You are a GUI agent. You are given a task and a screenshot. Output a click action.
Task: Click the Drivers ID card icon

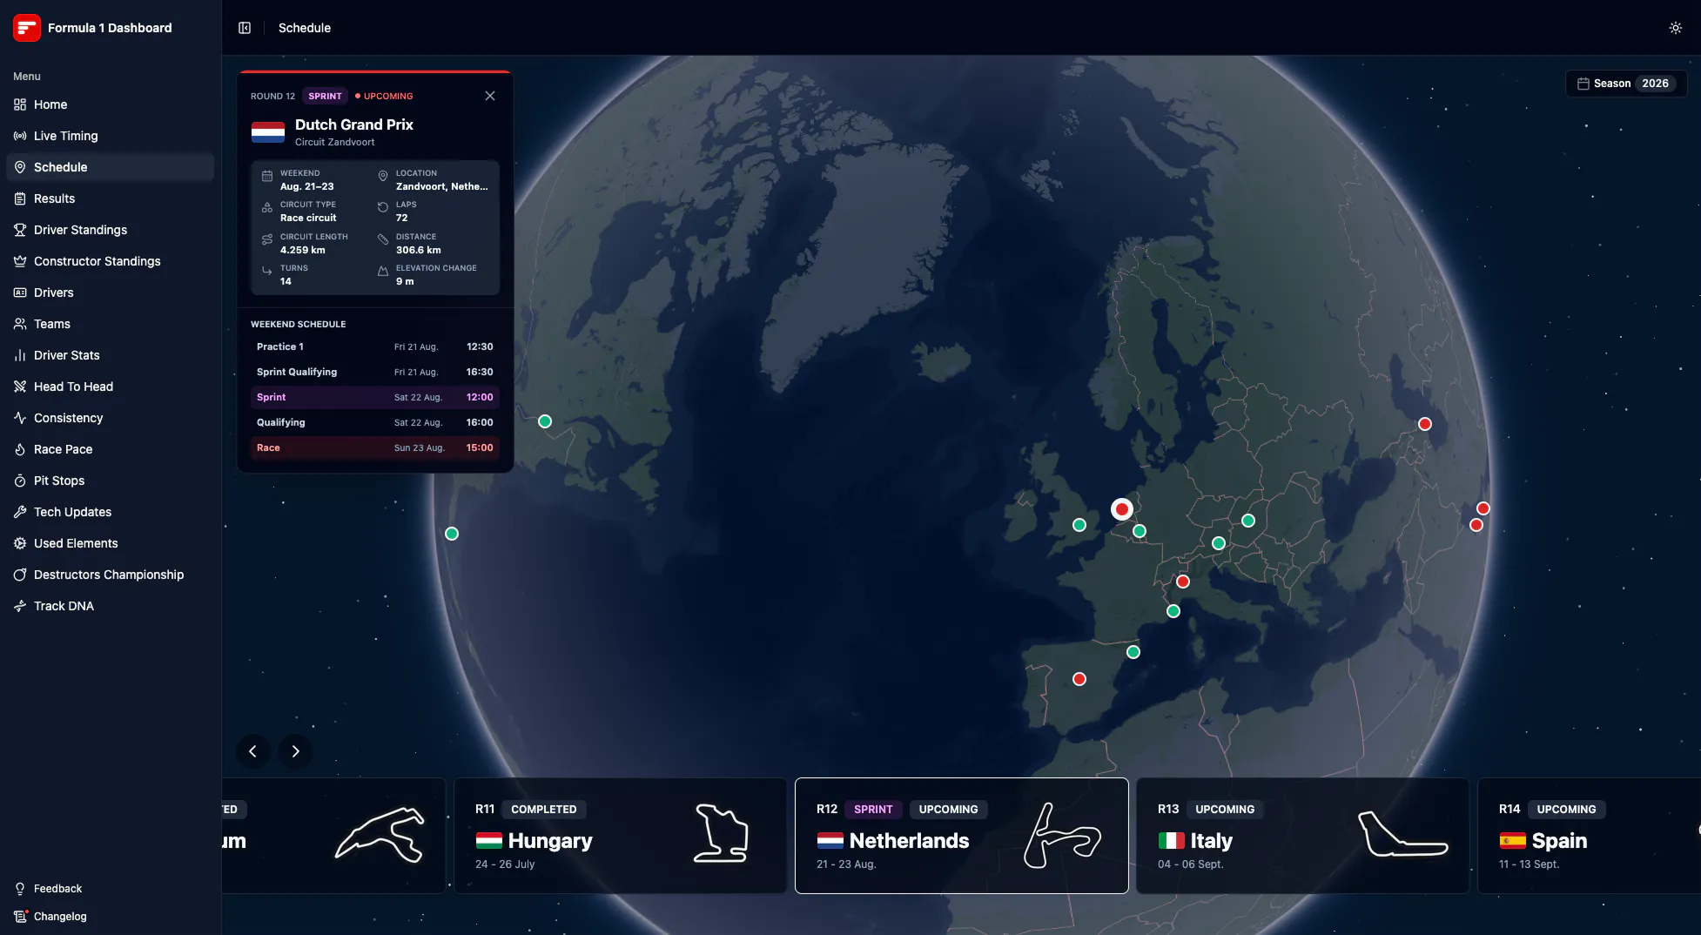click(20, 293)
